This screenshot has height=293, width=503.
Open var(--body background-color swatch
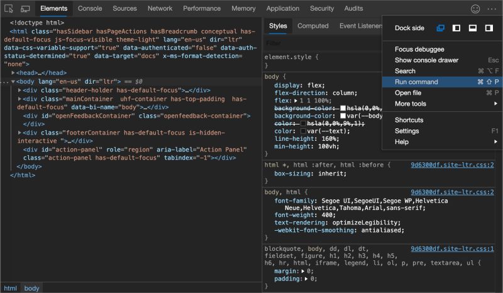343,116
